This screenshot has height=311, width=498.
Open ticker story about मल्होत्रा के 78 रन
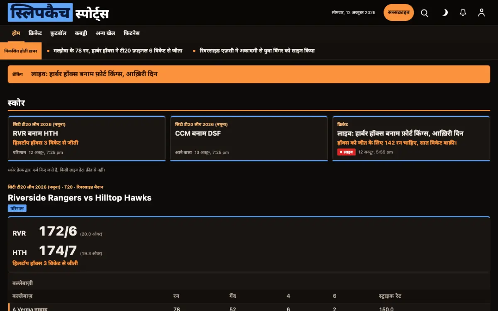[x=118, y=51]
